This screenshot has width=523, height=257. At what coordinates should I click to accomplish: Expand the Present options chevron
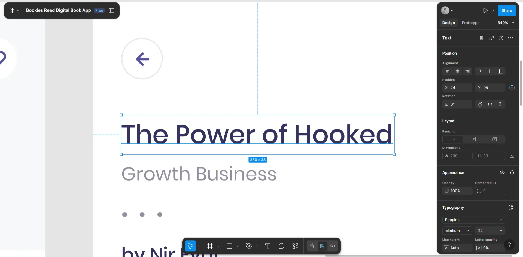pyautogui.click(x=493, y=10)
